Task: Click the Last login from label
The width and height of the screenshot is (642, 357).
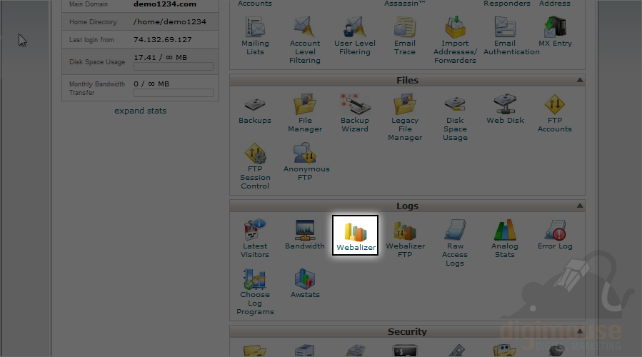Action: coord(91,40)
